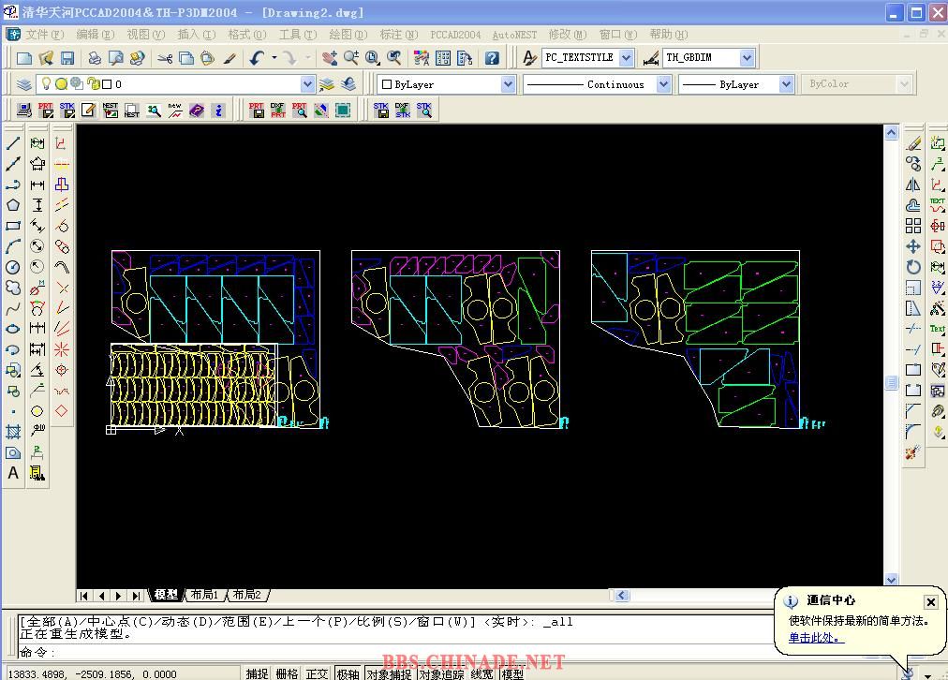Image resolution: width=948 pixels, height=680 pixels.
Task: Click the Save file icon
Action: (x=67, y=58)
